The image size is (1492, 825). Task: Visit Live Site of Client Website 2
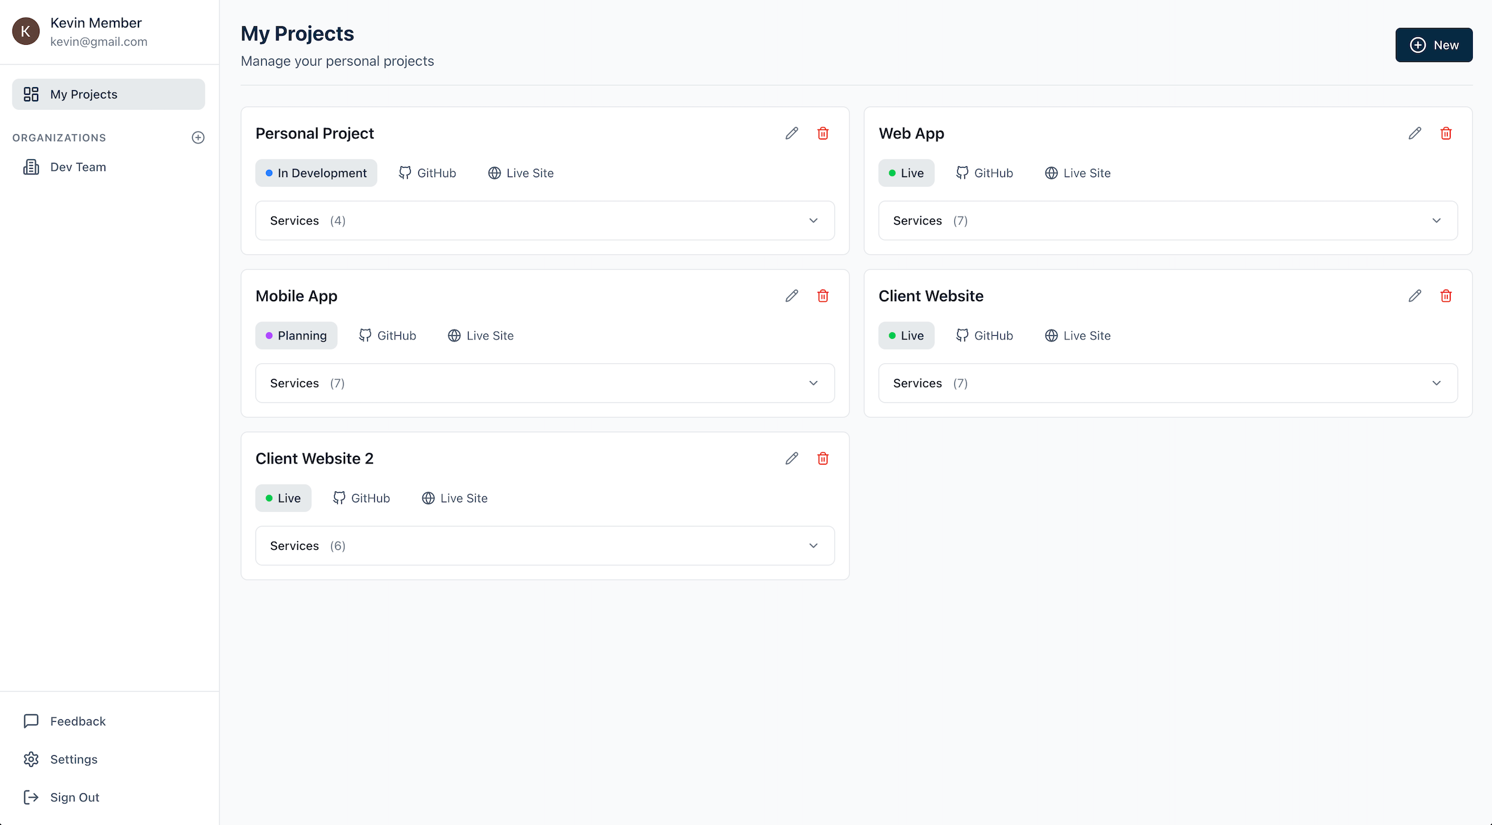455,498
